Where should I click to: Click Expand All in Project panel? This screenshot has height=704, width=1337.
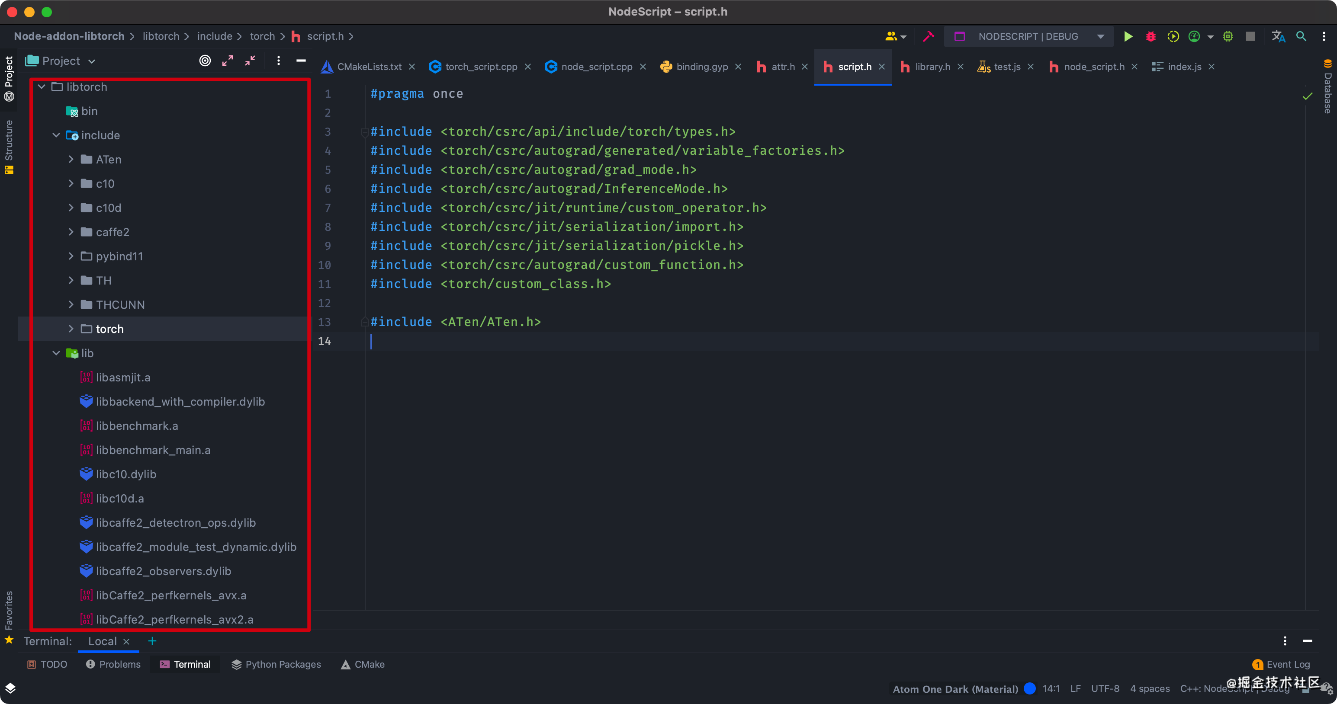[x=227, y=61]
